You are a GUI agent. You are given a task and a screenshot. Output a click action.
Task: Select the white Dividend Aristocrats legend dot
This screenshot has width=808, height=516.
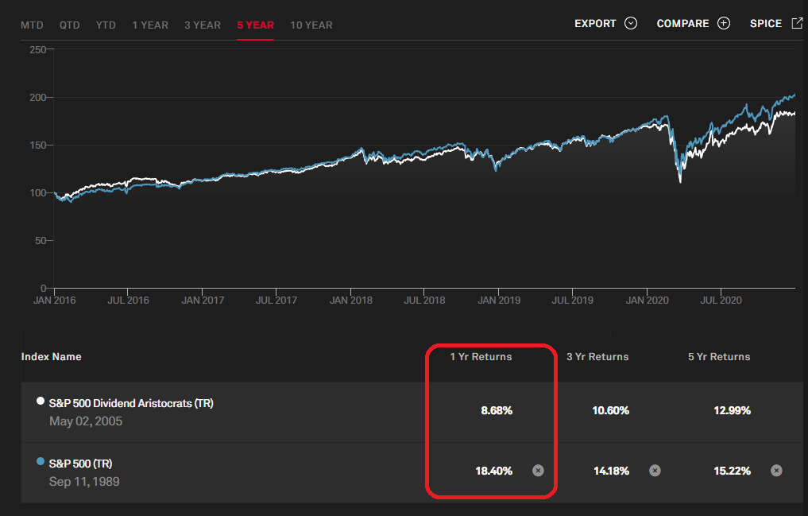click(x=41, y=401)
